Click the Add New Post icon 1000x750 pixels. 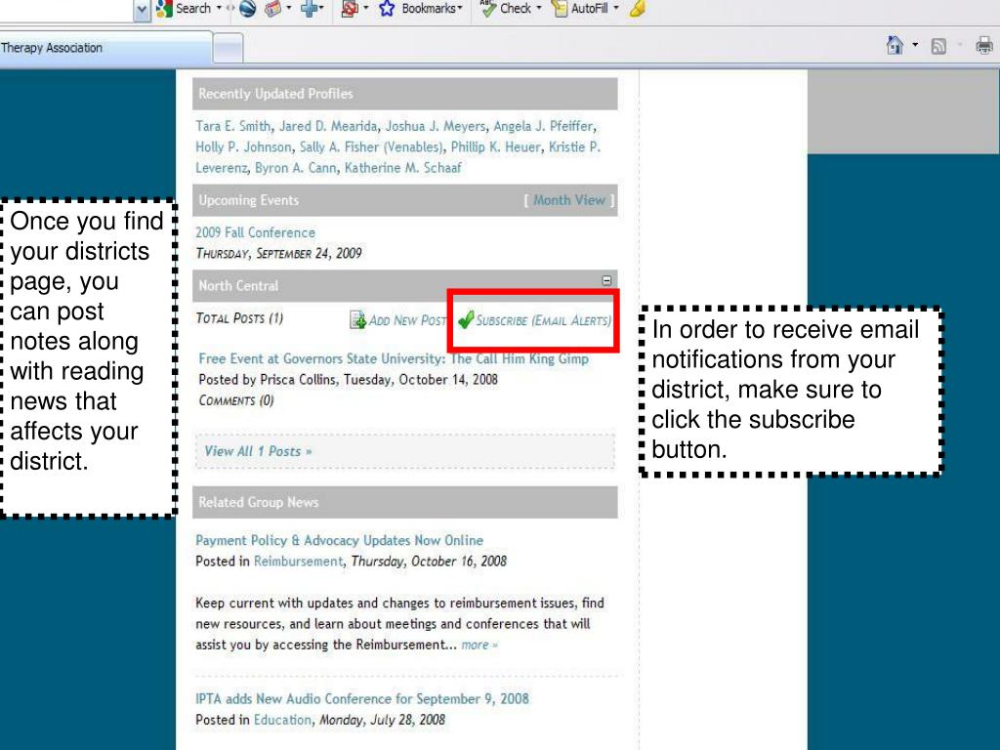point(357,319)
